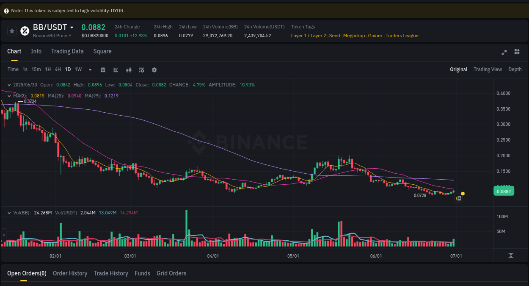
Task: Open the BB/USDT pair selector dropdown
Action: tap(72, 27)
